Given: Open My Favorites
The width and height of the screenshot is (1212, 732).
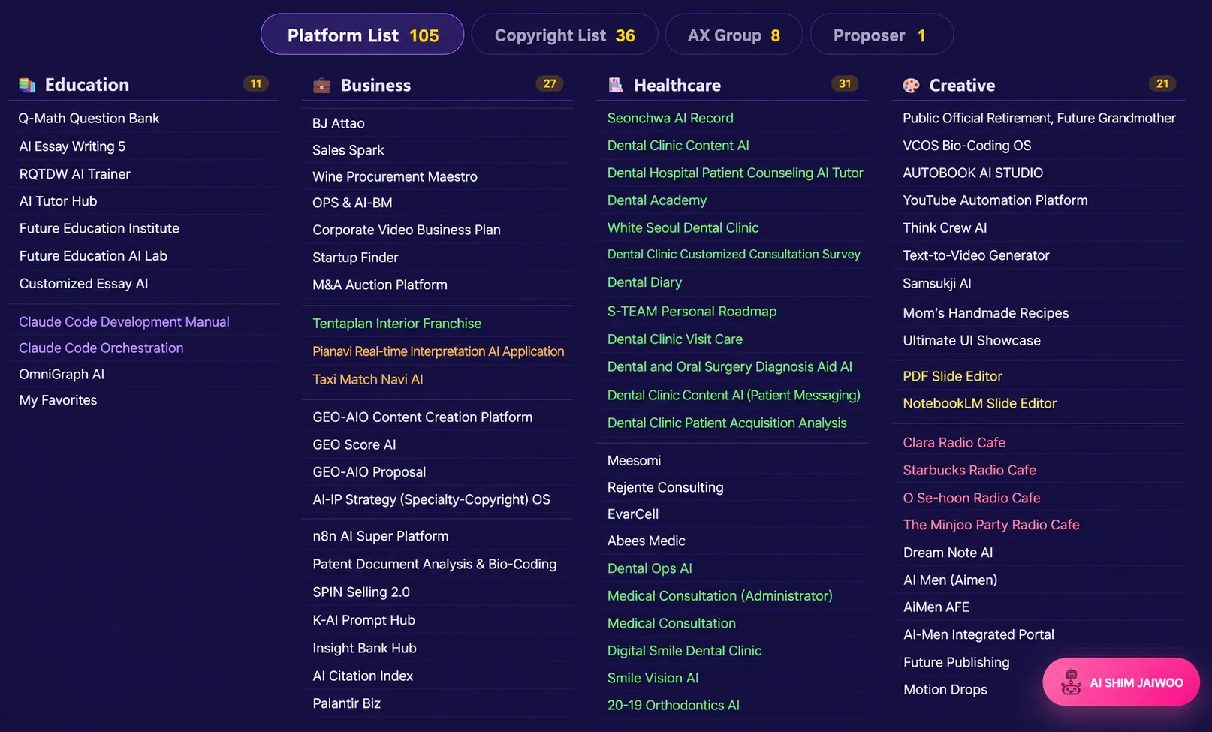Looking at the screenshot, I should (58, 400).
